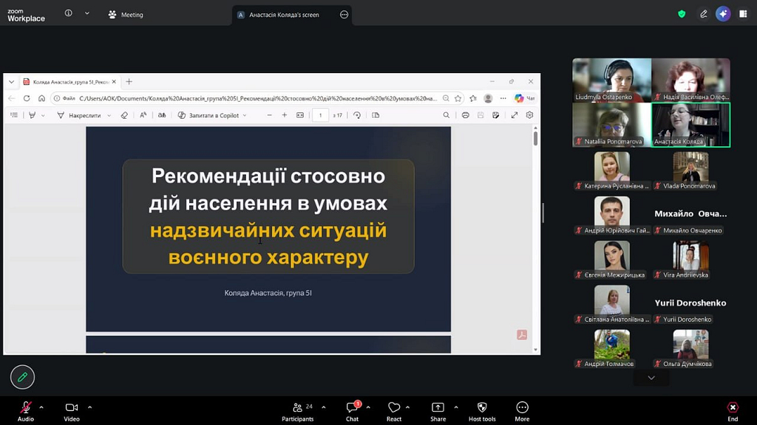Open the Participants panel
757x425 pixels.
(x=297, y=412)
